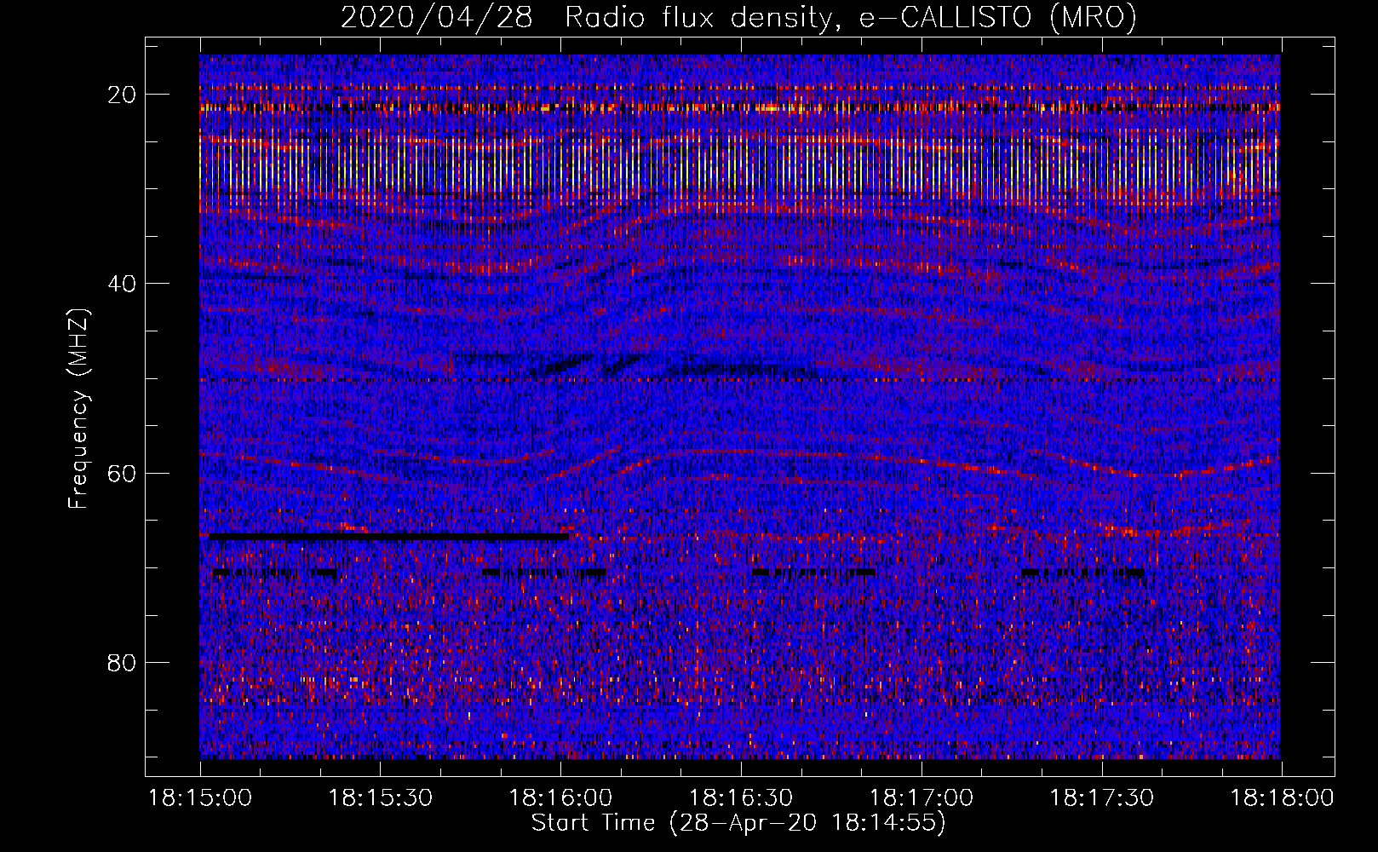This screenshot has width=1378, height=852.
Task: Click the 80 MHz frequency tick label
Action: pyautogui.click(x=122, y=662)
